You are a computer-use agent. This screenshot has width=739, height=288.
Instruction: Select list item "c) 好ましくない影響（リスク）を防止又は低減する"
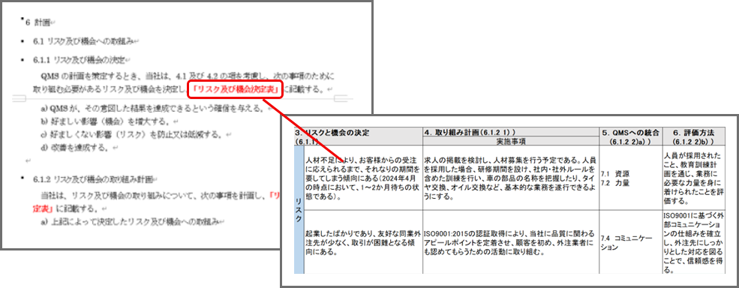click(134, 135)
